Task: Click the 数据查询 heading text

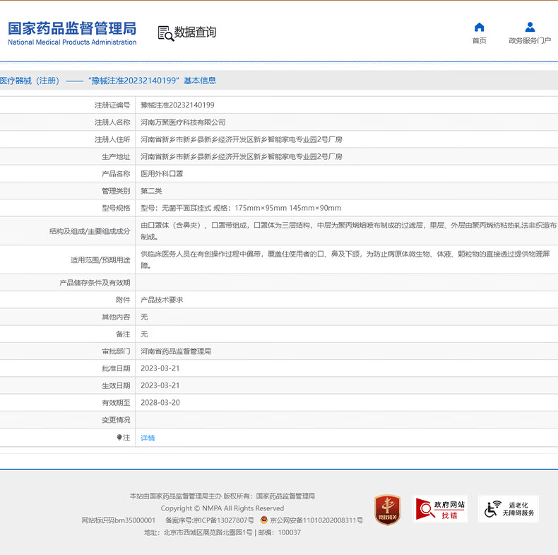Action: tap(196, 33)
